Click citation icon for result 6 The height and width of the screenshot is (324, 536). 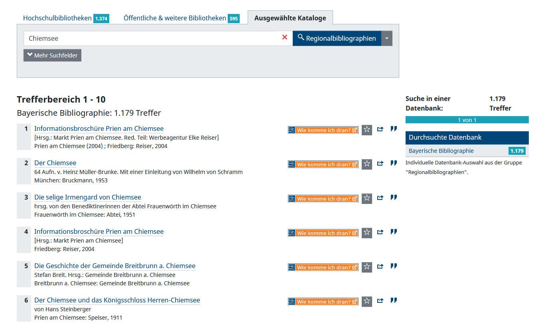(394, 301)
